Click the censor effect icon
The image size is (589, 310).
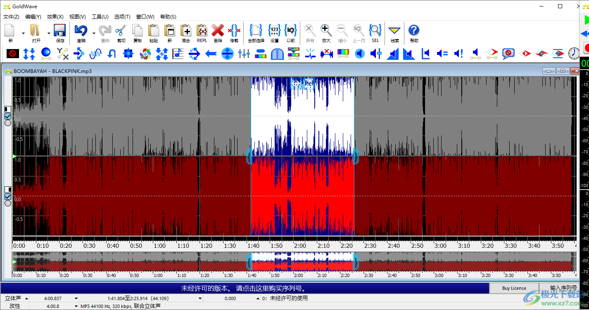13,54
